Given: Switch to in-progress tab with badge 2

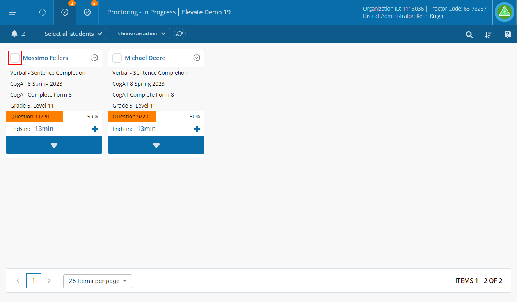Looking at the screenshot, I should point(65,12).
